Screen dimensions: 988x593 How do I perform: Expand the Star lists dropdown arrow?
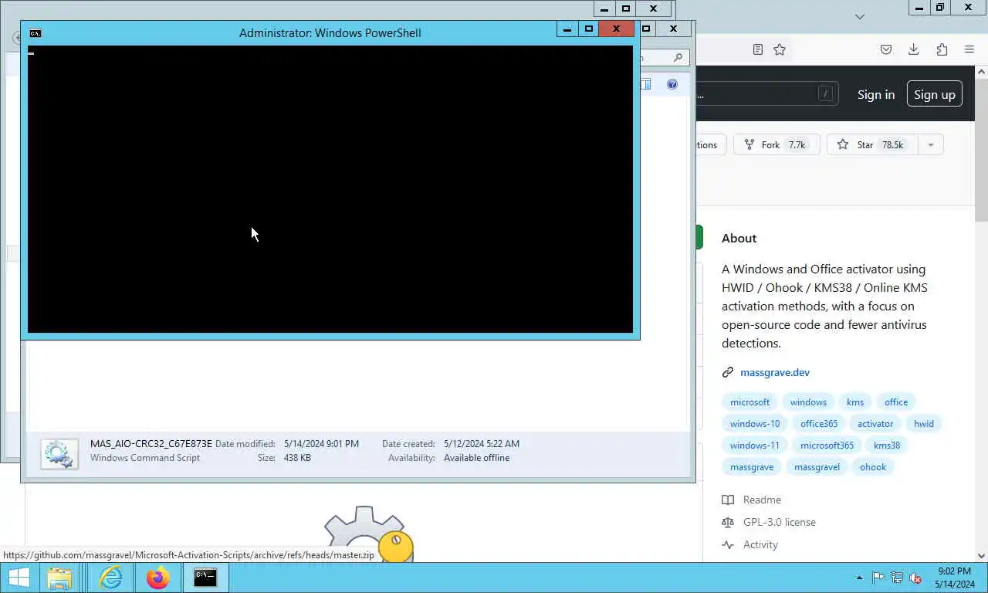point(931,144)
